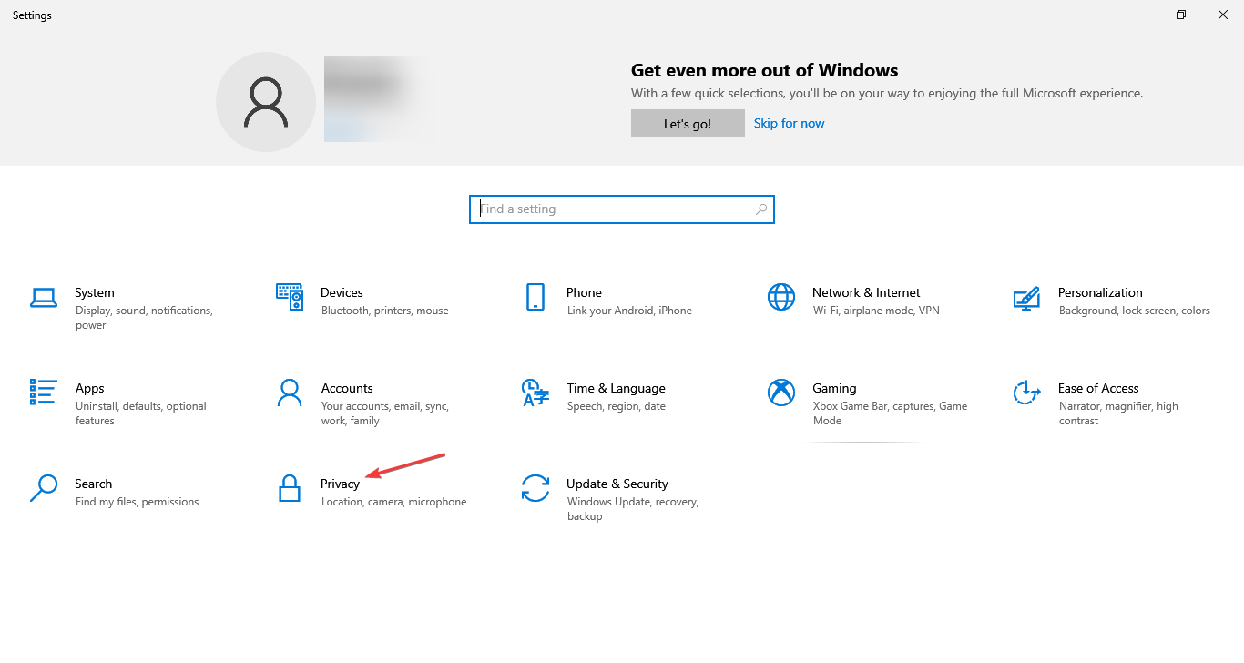The image size is (1244, 663).
Task: Click 'Location, camera, microphone' description
Action: point(394,502)
